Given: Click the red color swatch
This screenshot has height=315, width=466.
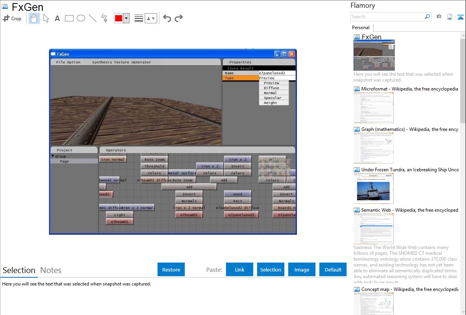Looking at the screenshot, I should (119, 18).
